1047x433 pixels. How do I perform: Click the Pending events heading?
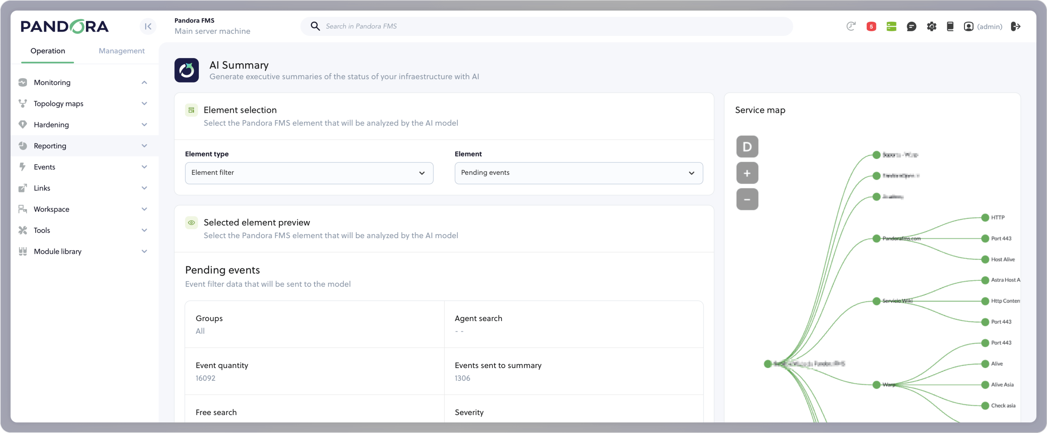pyautogui.click(x=222, y=270)
